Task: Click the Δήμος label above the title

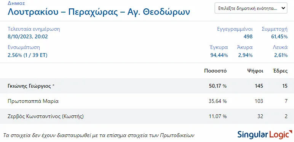Action: (16, 3)
